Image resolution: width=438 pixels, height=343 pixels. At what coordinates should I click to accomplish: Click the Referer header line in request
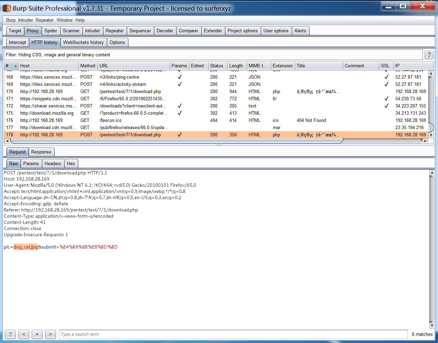tap(71, 210)
